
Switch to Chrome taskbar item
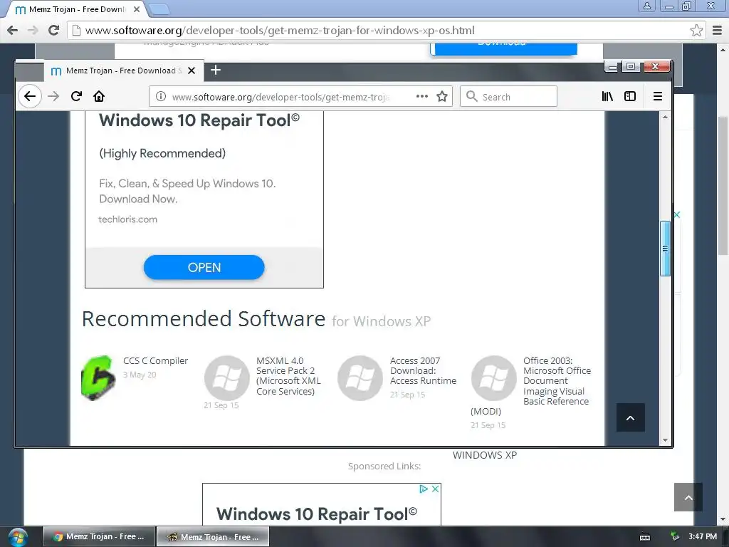[x=99, y=536]
